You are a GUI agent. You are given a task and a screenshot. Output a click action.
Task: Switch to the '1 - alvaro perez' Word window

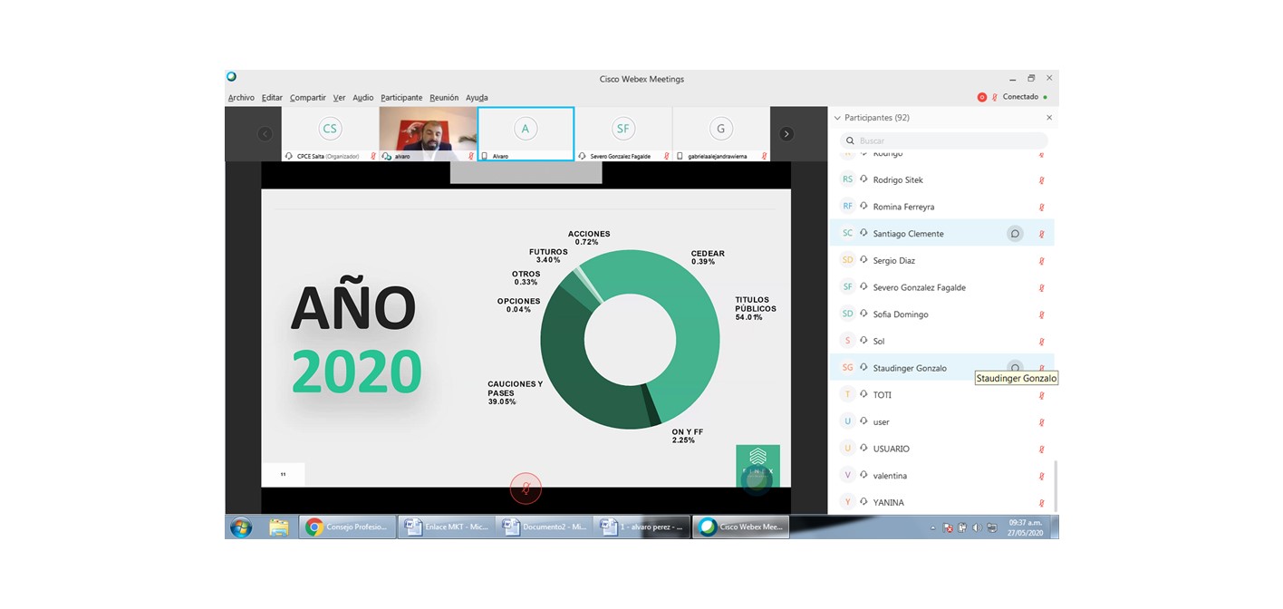[643, 527]
